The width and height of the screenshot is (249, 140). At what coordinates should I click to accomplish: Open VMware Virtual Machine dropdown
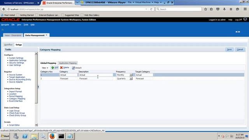pos(144,2)
